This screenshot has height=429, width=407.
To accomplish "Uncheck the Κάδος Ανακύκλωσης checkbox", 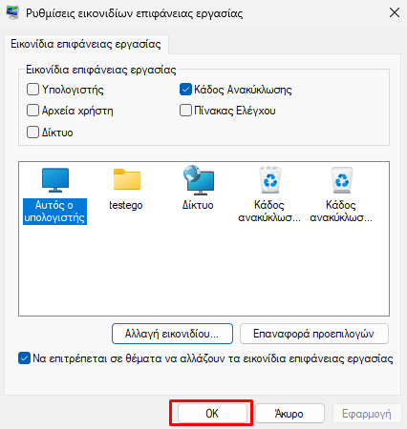I will pos(185,90).
